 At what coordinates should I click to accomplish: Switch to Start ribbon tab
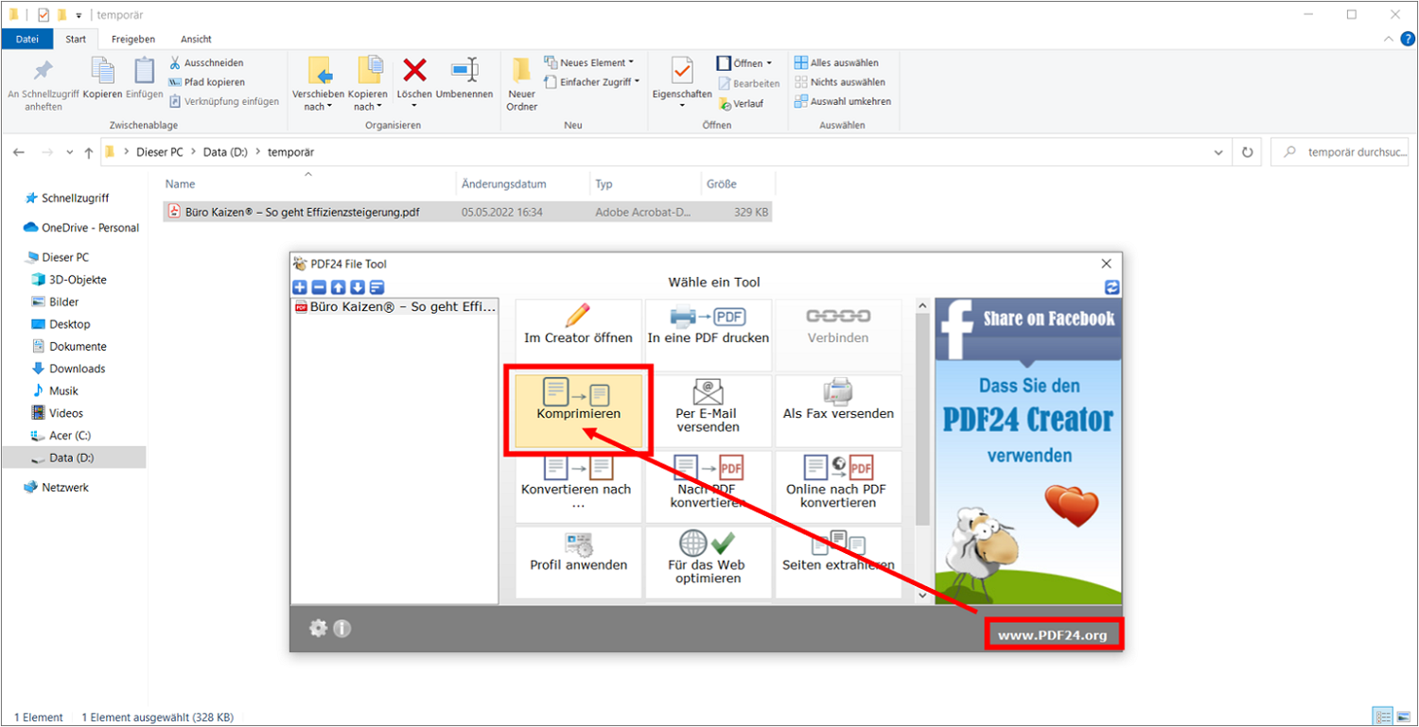(x=76, y=39)
